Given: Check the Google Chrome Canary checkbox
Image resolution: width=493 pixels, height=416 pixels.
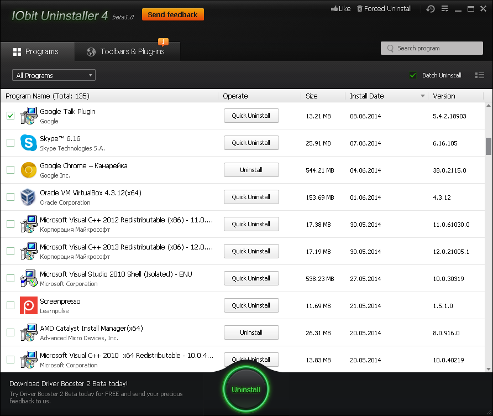Looking at the screenshot, I should pyautogui.click(x=11, y=170).
